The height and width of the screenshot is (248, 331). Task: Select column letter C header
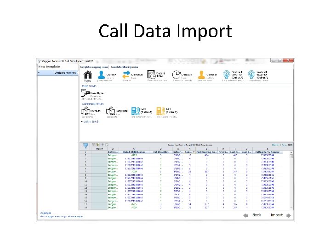coord(134,149)
